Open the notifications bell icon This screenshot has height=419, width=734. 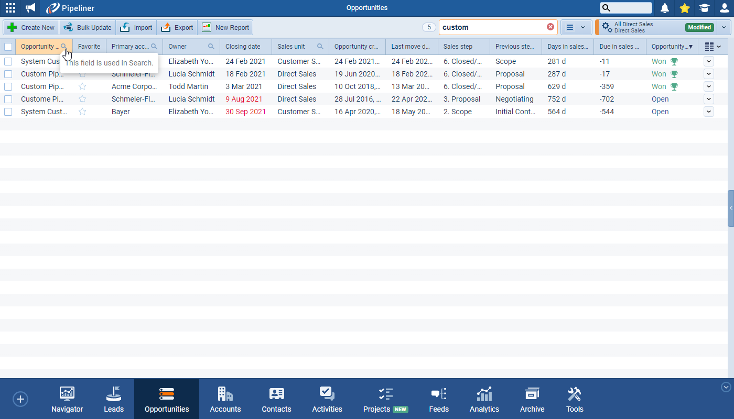tap(665, 8)
